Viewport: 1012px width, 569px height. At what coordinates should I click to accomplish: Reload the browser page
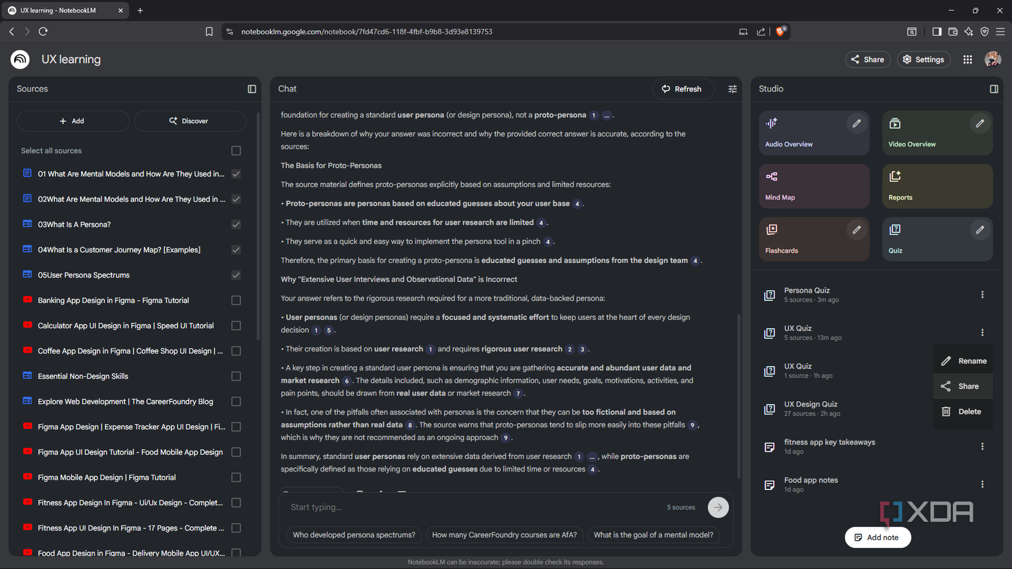tap(43, 31)
